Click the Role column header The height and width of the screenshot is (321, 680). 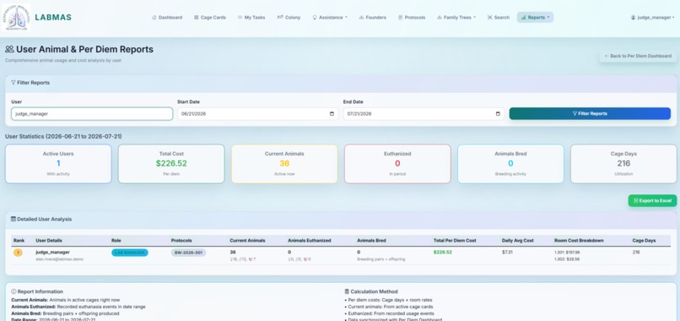click(x=116, y=240)
